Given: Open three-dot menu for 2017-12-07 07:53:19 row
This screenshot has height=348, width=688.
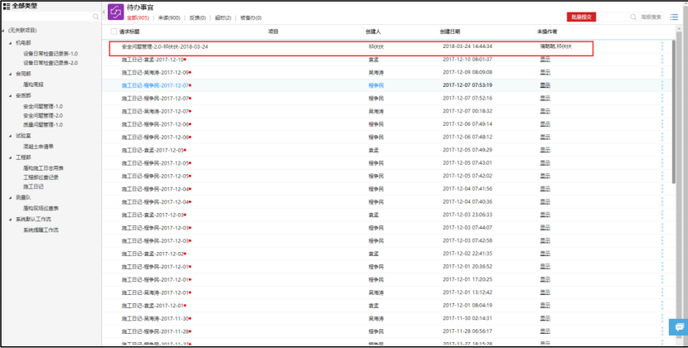Looking at the screenshot, I should pyautogui.click(x=662, y=85).
